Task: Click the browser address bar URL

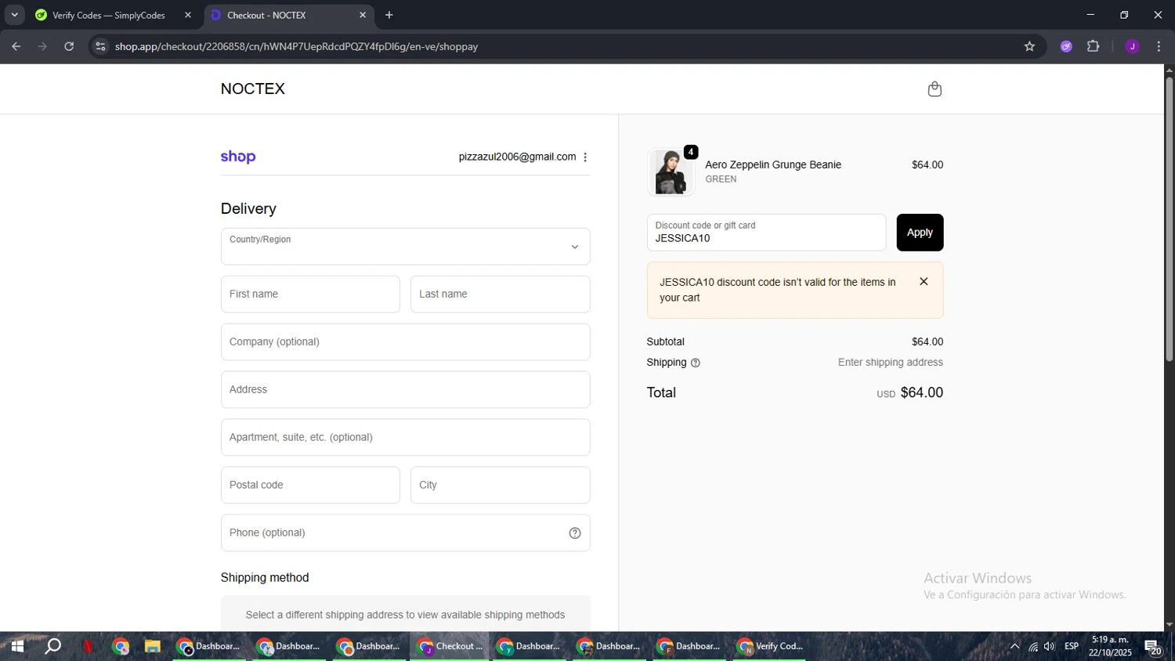Action: 296,46
